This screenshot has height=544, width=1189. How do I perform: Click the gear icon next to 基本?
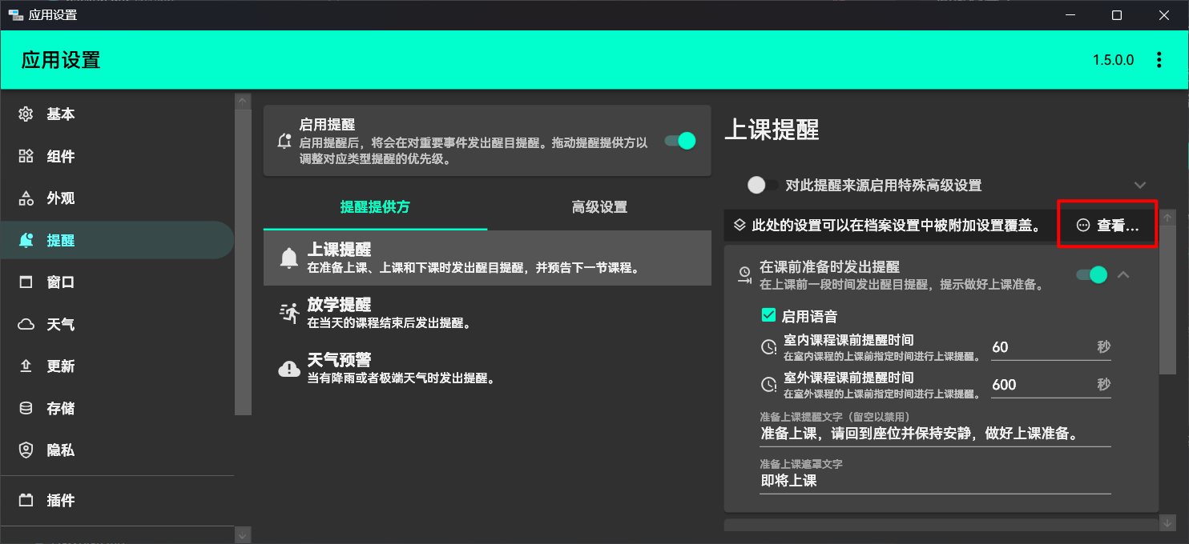pyautogui.click(x=26, y=114)
